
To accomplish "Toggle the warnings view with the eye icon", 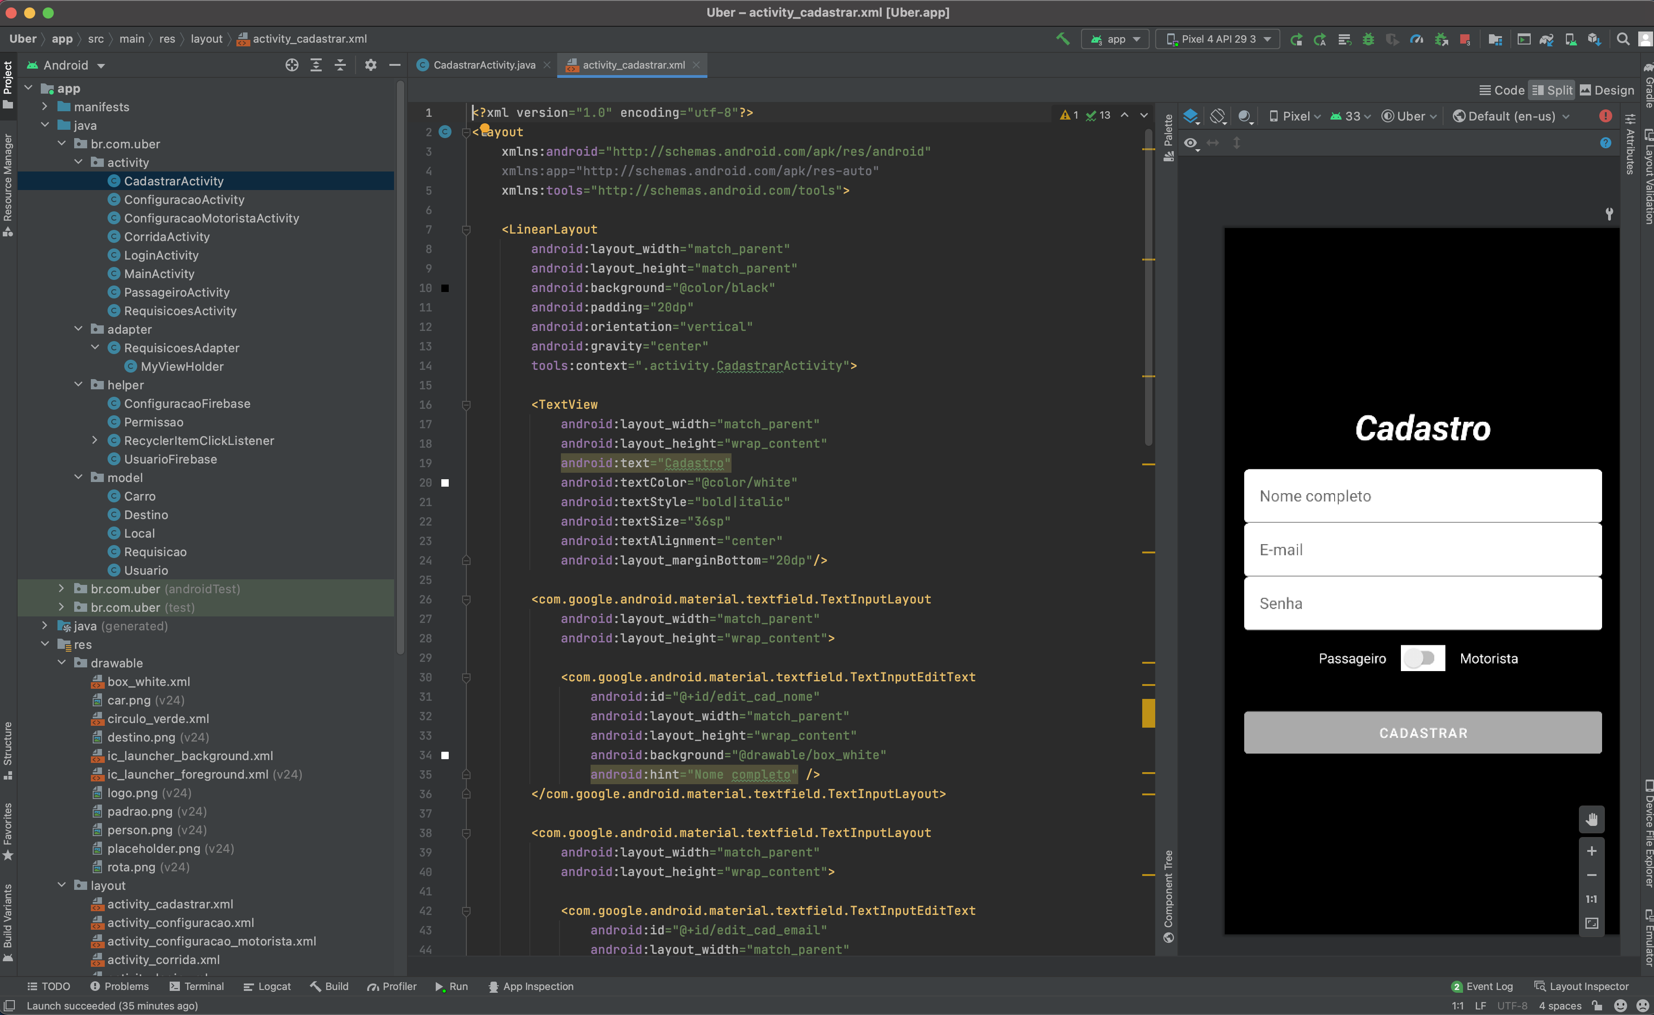I will 1191,142.
